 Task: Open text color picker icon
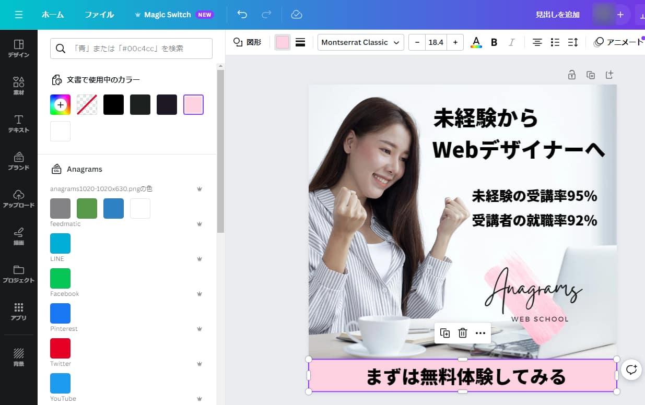tap(476, 42)
